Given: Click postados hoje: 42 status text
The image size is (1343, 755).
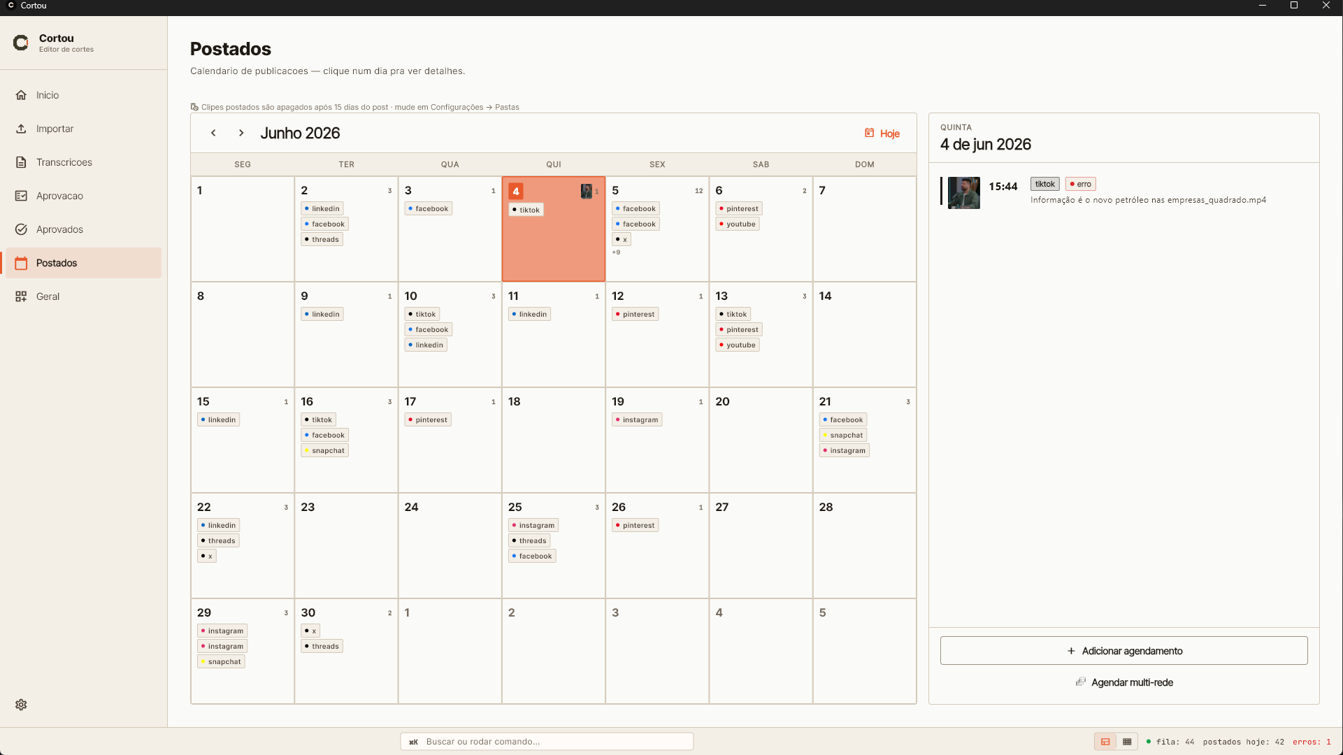Looking at the screenshot, I should (x=1244, y=742).
